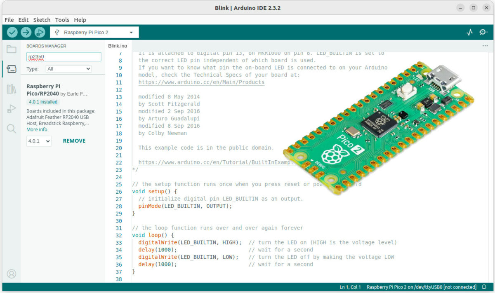Viewport: 495px width, 293px height.
Task: Click the REMOVE button for Raspberry Pi Pico/RP2040
Action: click(x=74, y=141)
